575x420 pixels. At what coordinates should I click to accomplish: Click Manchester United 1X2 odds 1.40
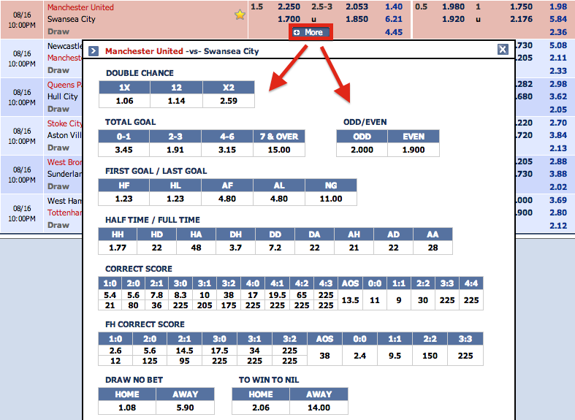tap(394, 7)
